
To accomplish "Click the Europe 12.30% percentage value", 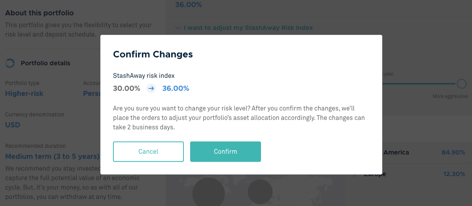I will 454,174.
